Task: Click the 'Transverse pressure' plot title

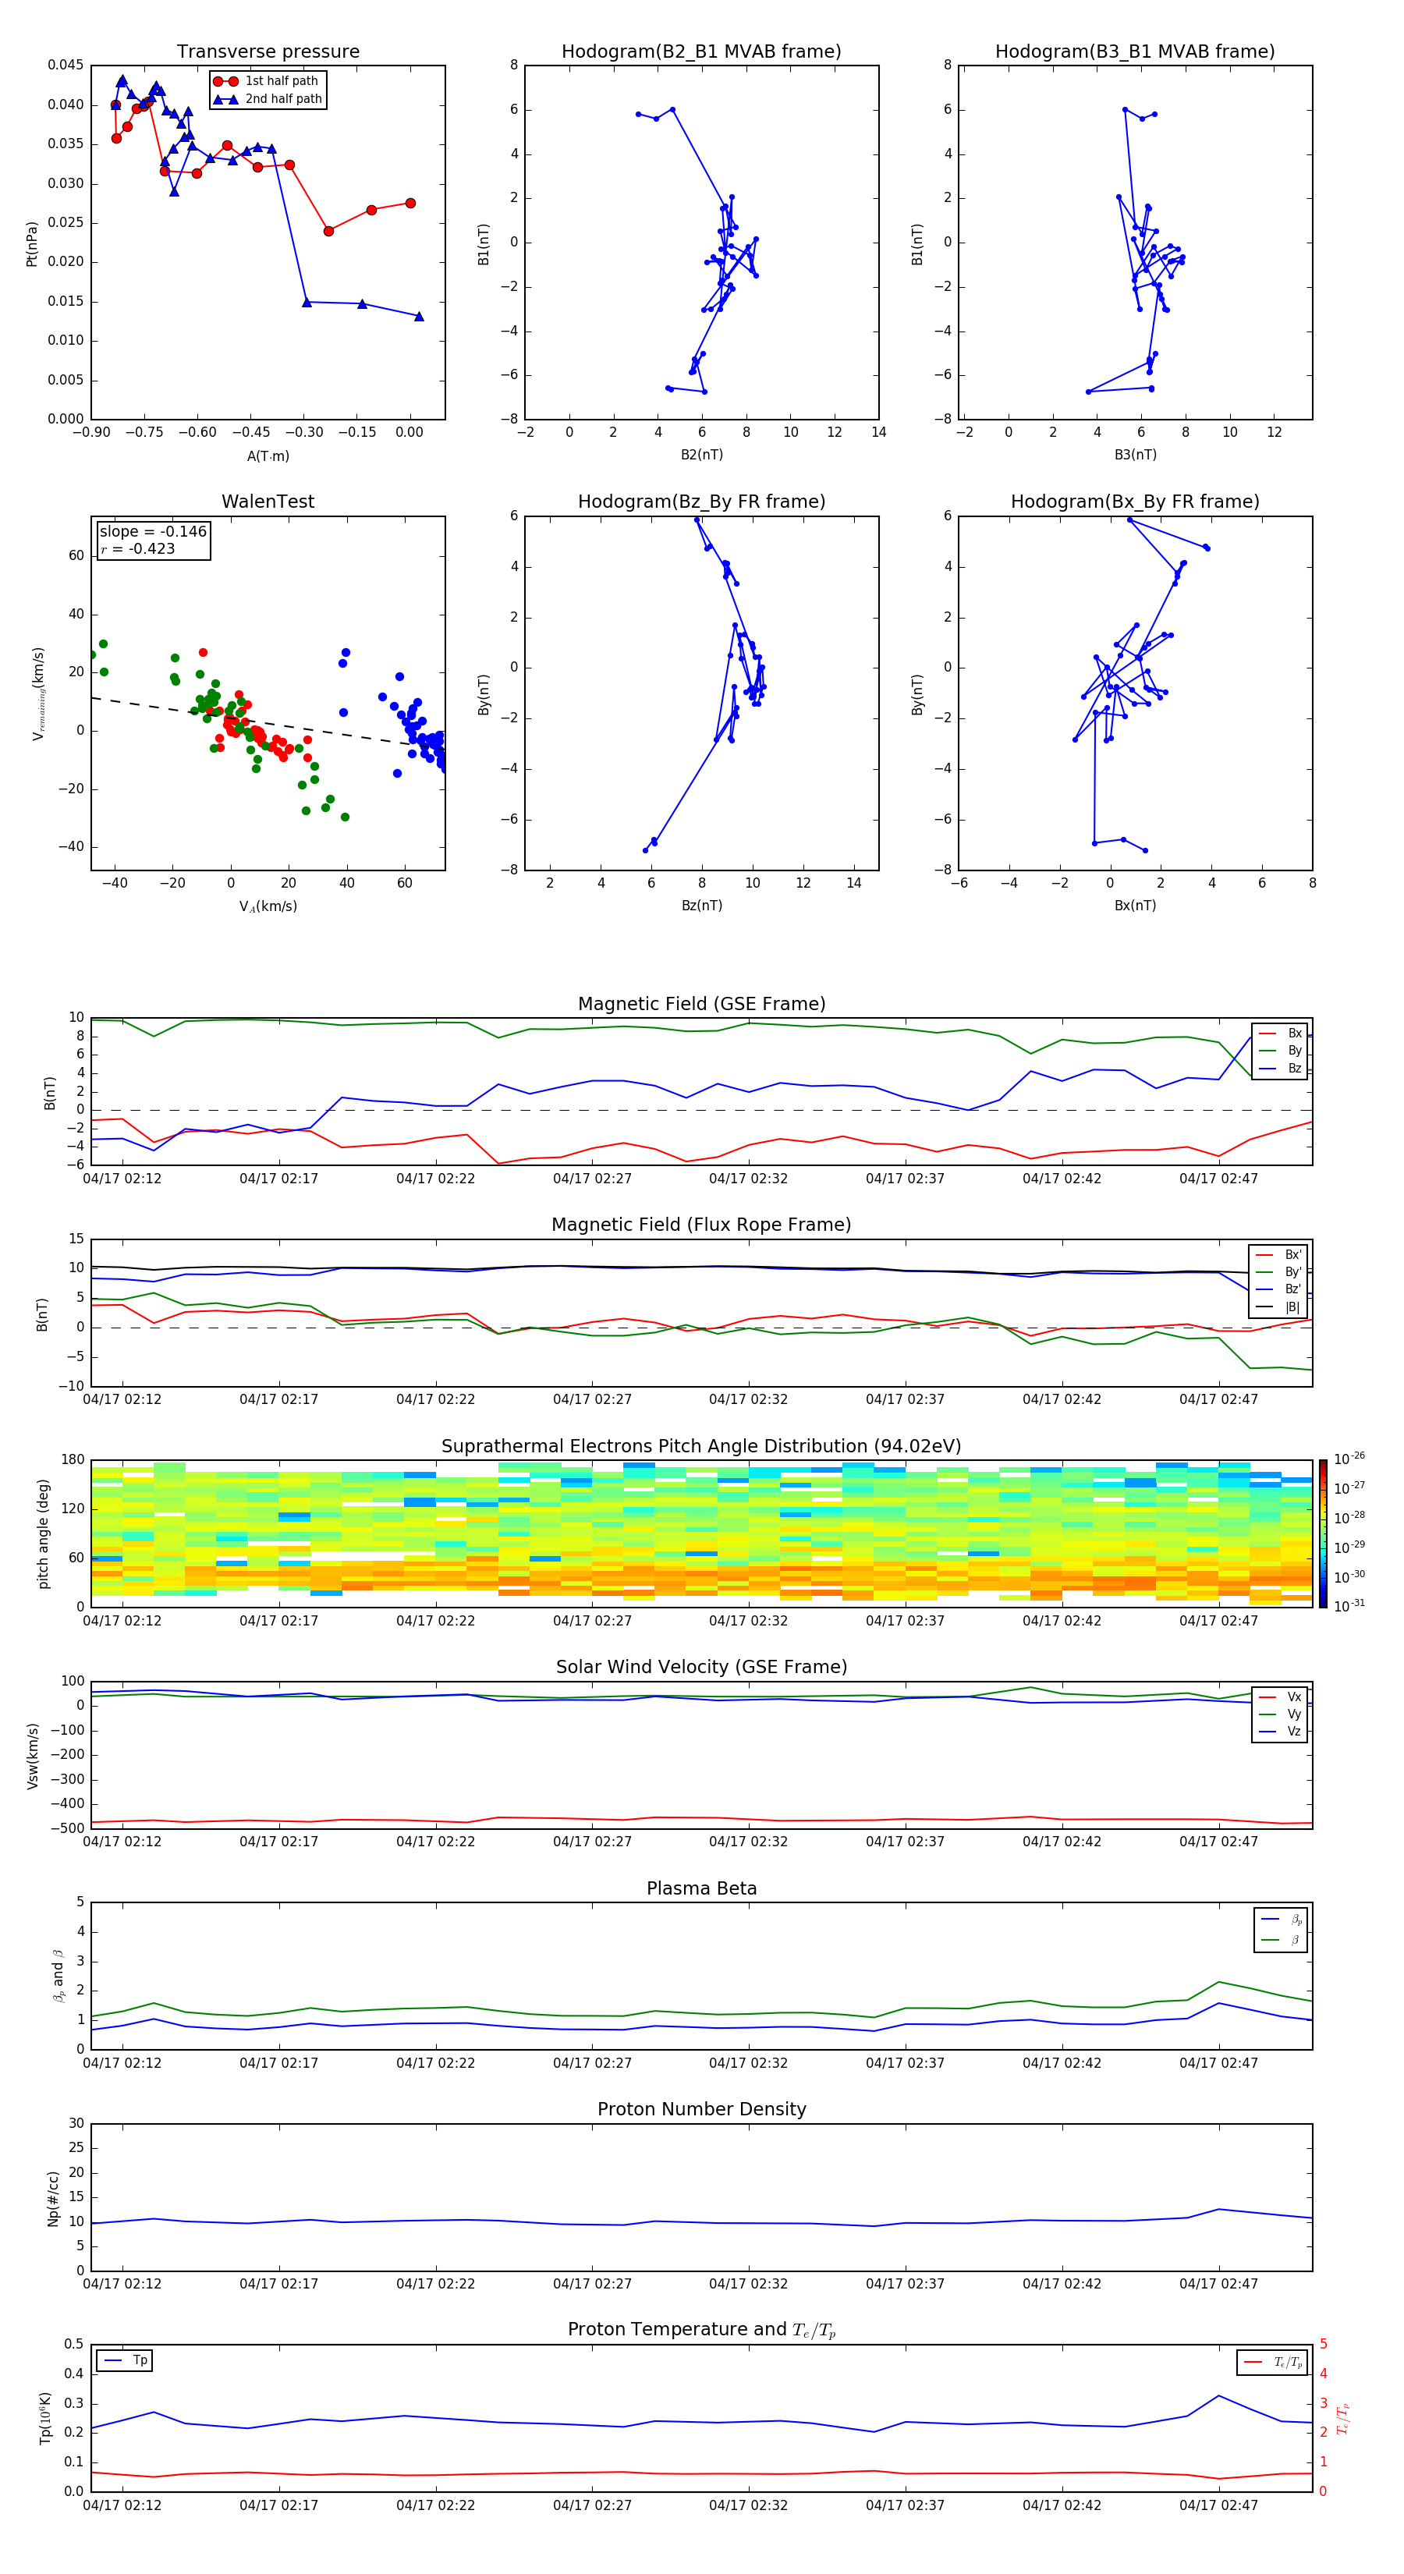Action: [268, 51]
